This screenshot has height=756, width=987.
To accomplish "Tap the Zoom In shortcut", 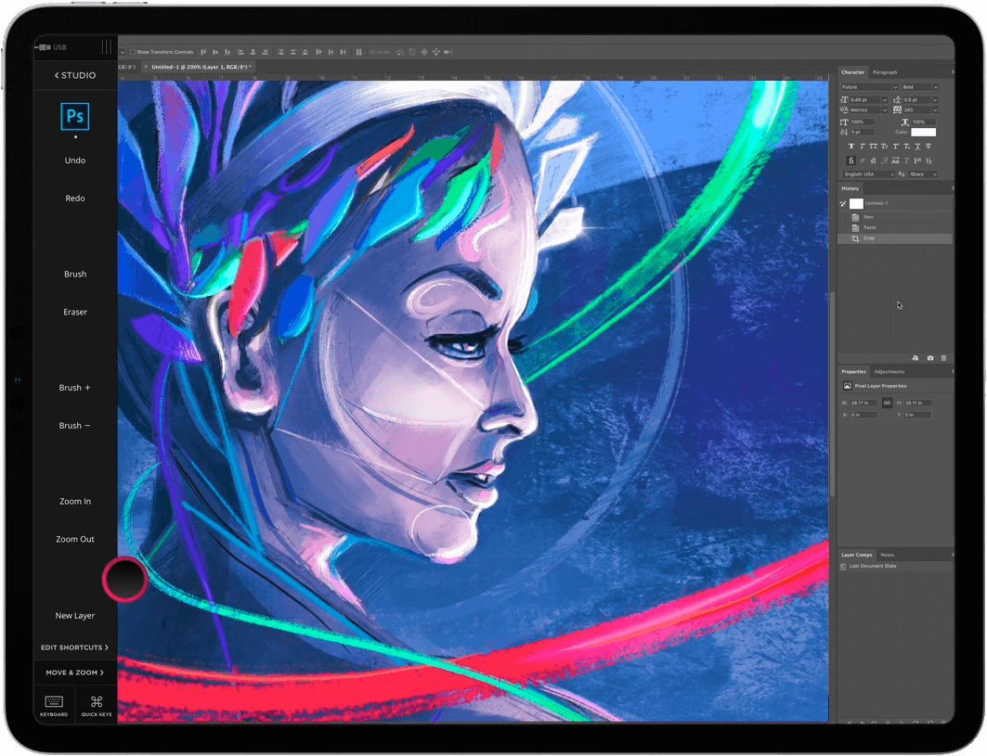I will tap(75, 501).
